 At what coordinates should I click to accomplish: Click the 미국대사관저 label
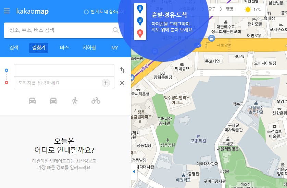coord(208,164)
